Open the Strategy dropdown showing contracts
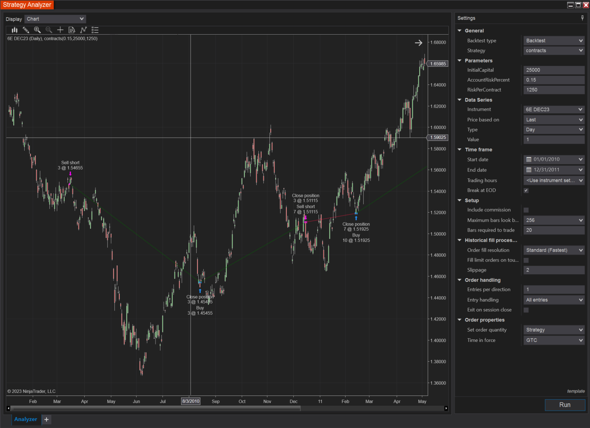 [554, 51]
